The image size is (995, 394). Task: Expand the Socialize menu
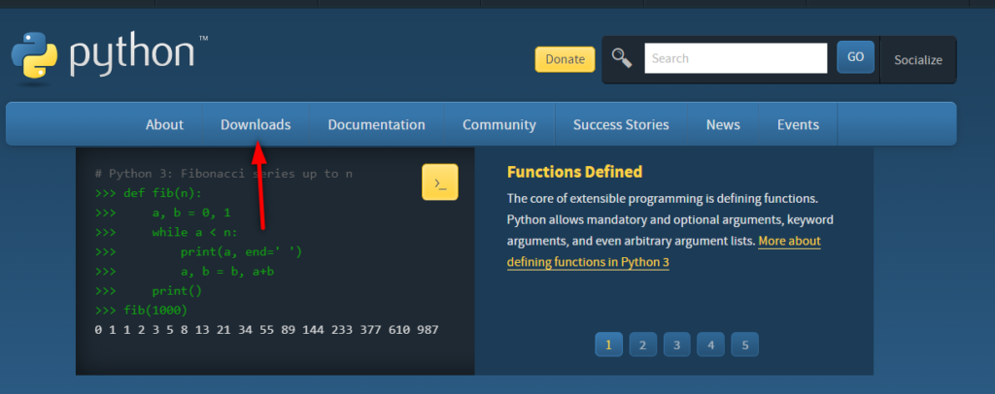point(918,60)
